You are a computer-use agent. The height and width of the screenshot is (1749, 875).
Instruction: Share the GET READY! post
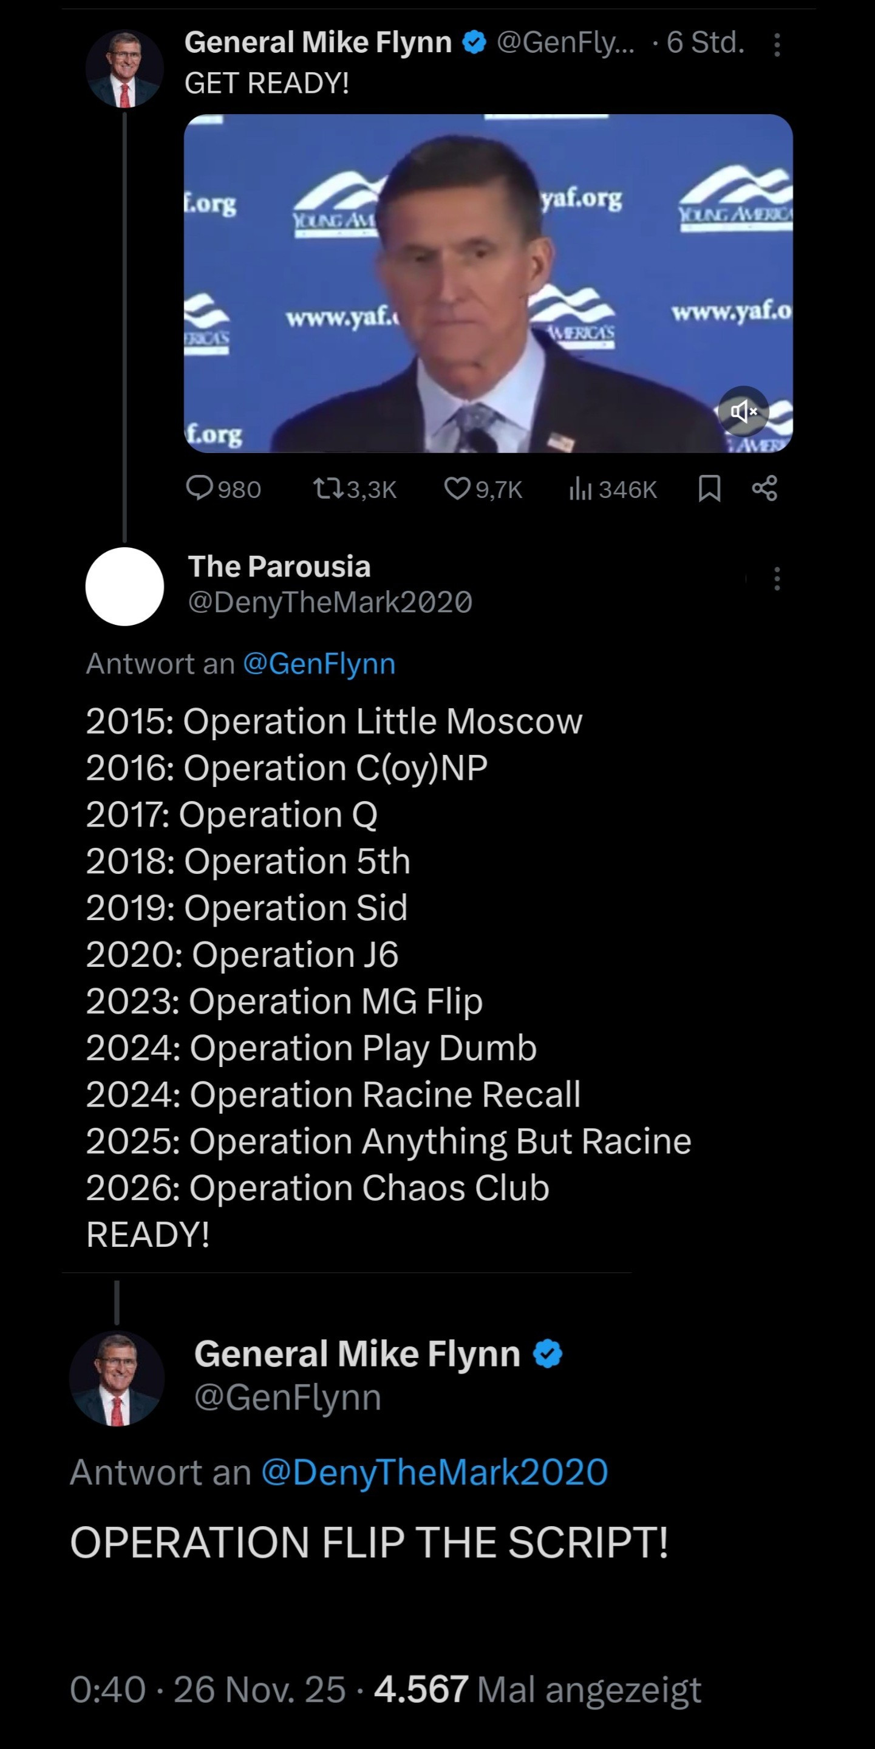click(765, 489)
